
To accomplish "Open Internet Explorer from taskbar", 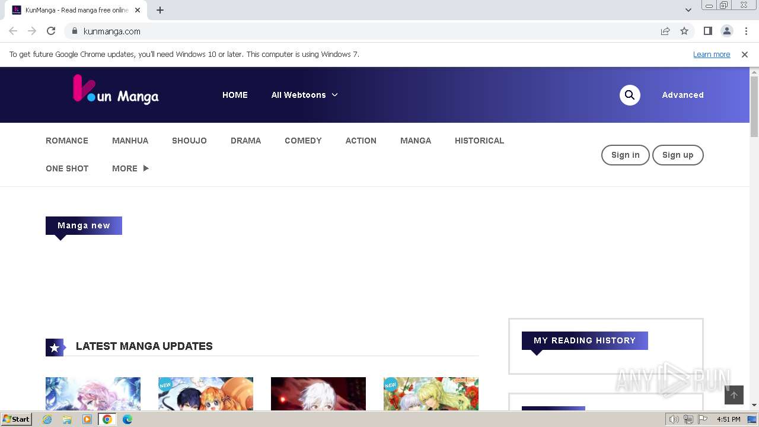I will (x=47, y=419).
